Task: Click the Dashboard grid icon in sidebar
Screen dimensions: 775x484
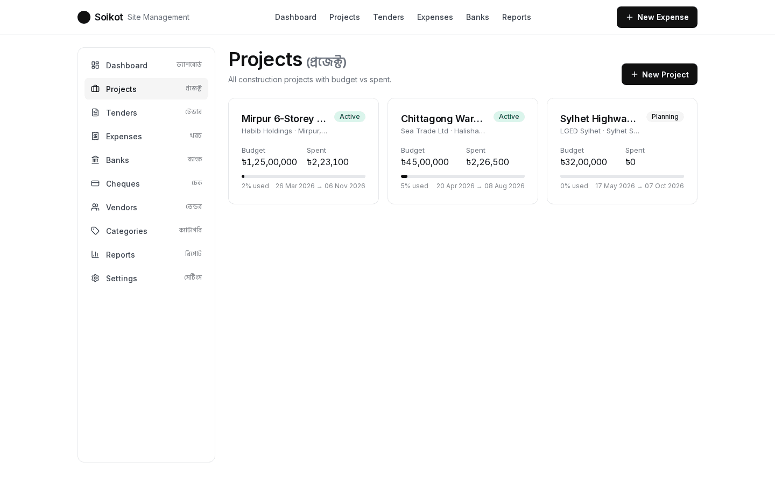Action: tap(95, 65)
